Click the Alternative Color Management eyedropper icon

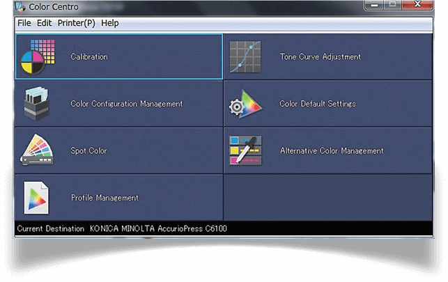pyautogui.click(x=245, y=150)
